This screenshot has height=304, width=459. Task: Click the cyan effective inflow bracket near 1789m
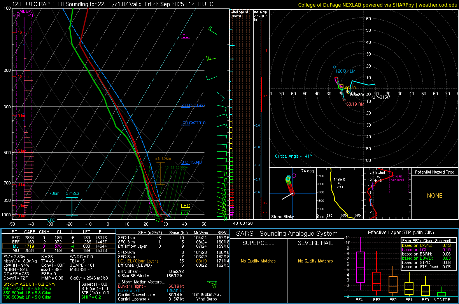pyautogui.click(x=72, y=207)
